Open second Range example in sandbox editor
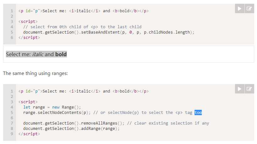The height and width of the screenshot is (144, 257). [x=249, y=89]
